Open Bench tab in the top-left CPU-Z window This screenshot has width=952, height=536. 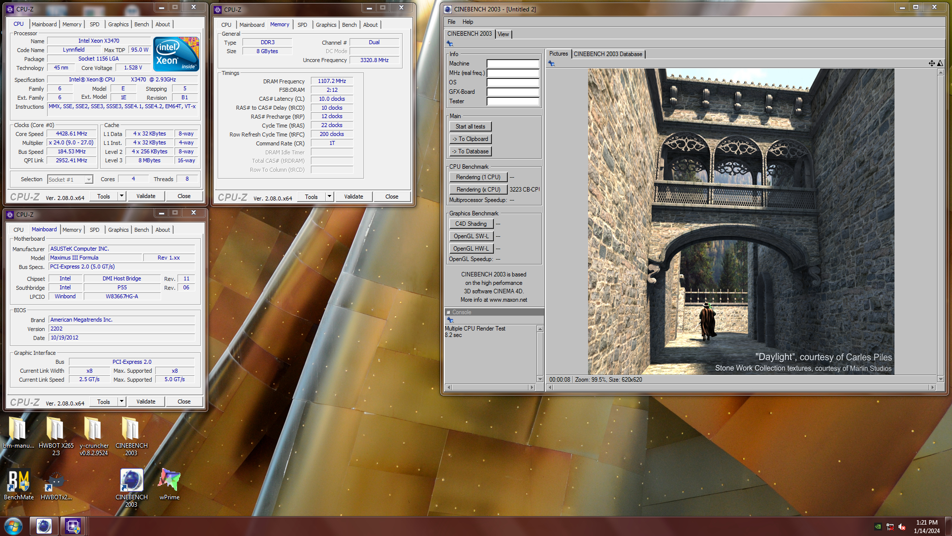tap(141, 24)
